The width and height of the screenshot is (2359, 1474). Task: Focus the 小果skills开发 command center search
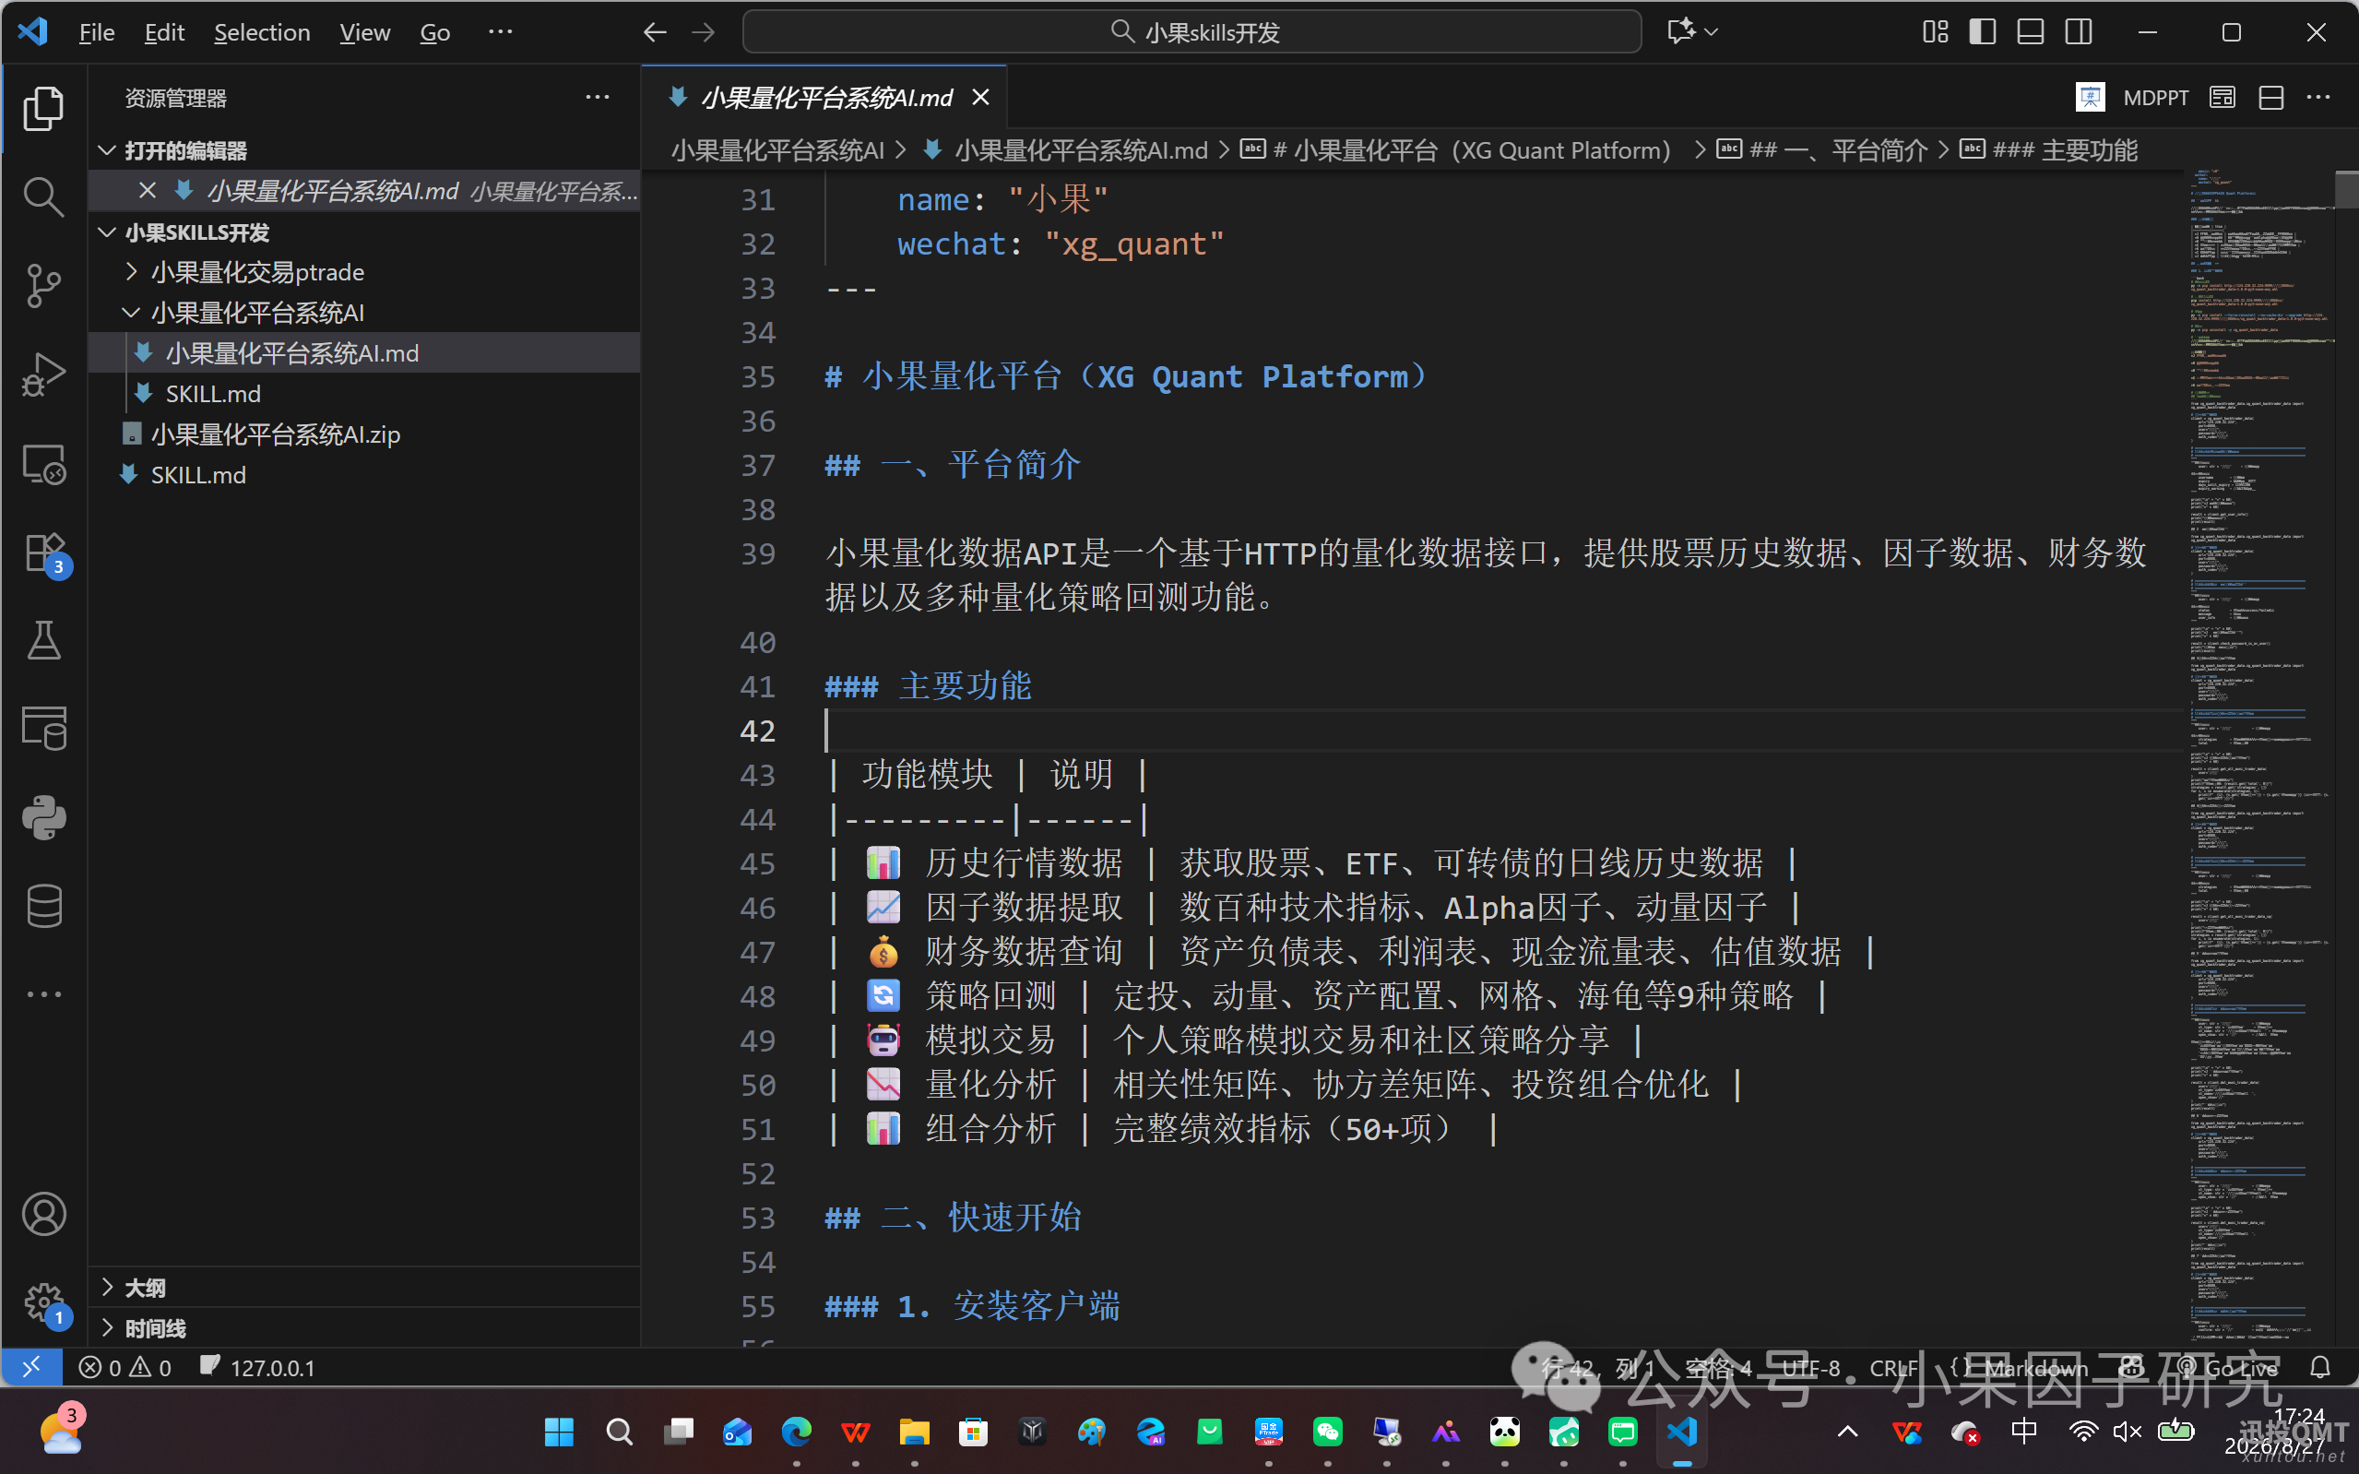point(1191,32)
